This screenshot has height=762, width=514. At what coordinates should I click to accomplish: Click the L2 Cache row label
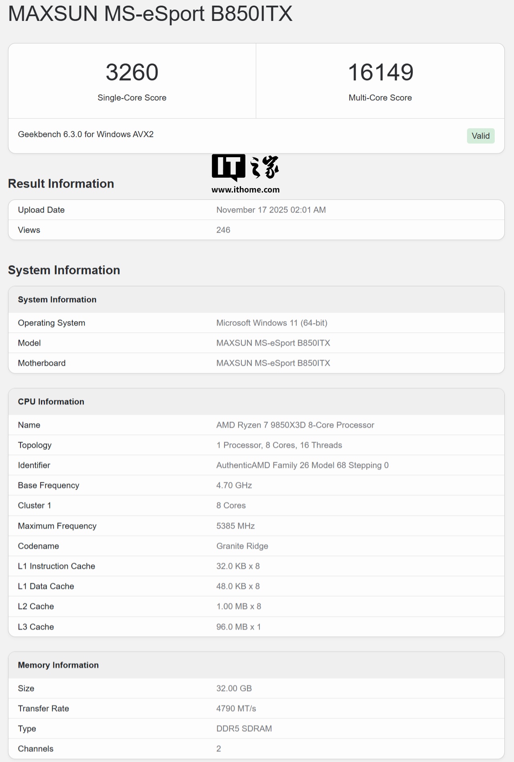point(36,606)
